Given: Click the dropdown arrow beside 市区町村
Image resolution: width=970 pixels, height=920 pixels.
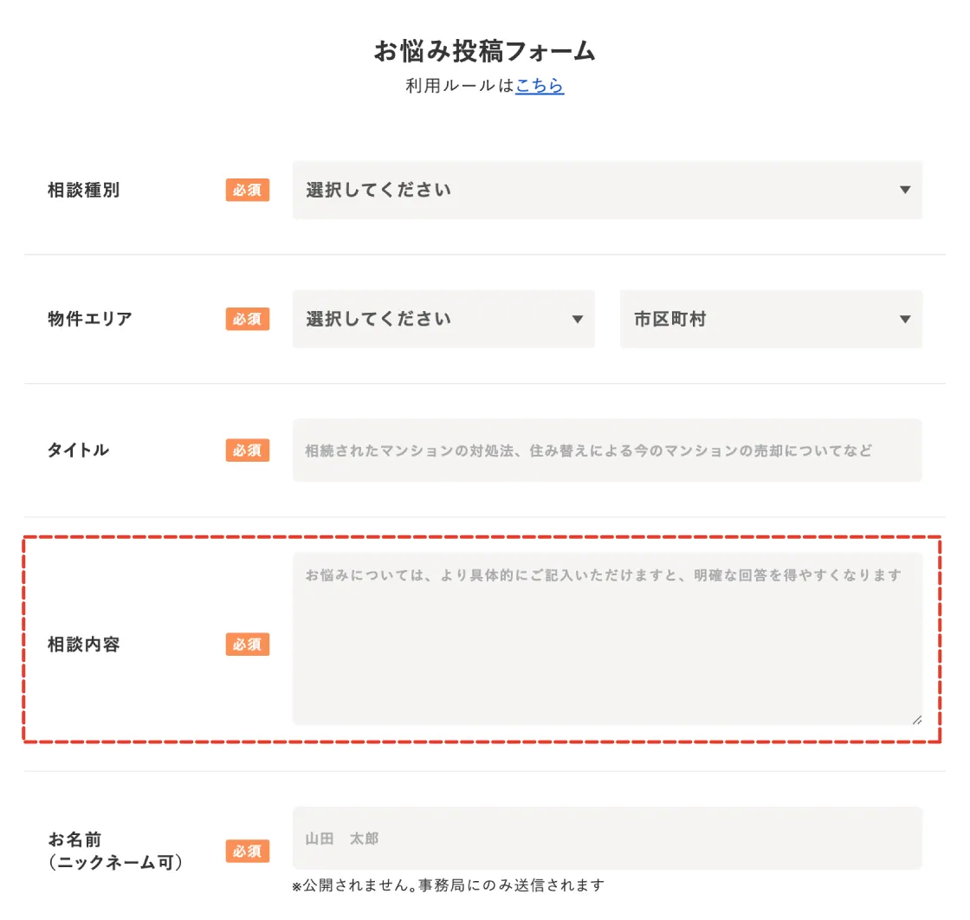Looking at the screenshot, I should [905, 319].
